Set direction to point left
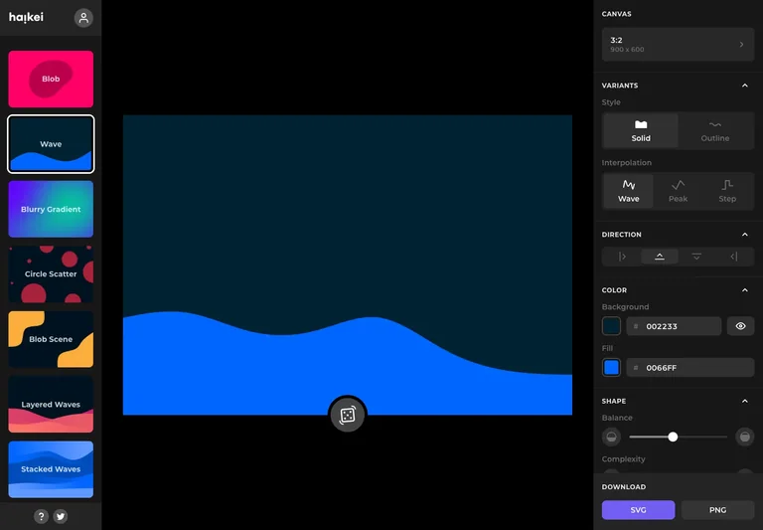The width and height of the screenshot is (763, 530). [x=734, y=257]
